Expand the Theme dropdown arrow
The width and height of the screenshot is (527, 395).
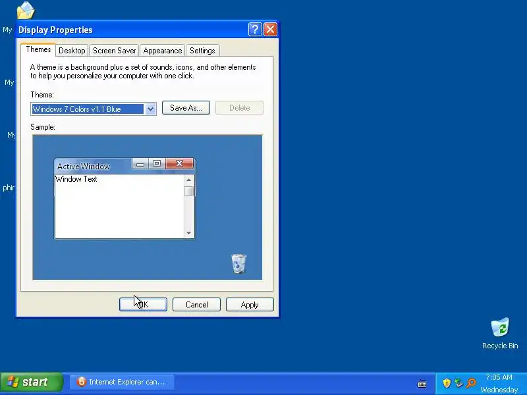point(150,109)
